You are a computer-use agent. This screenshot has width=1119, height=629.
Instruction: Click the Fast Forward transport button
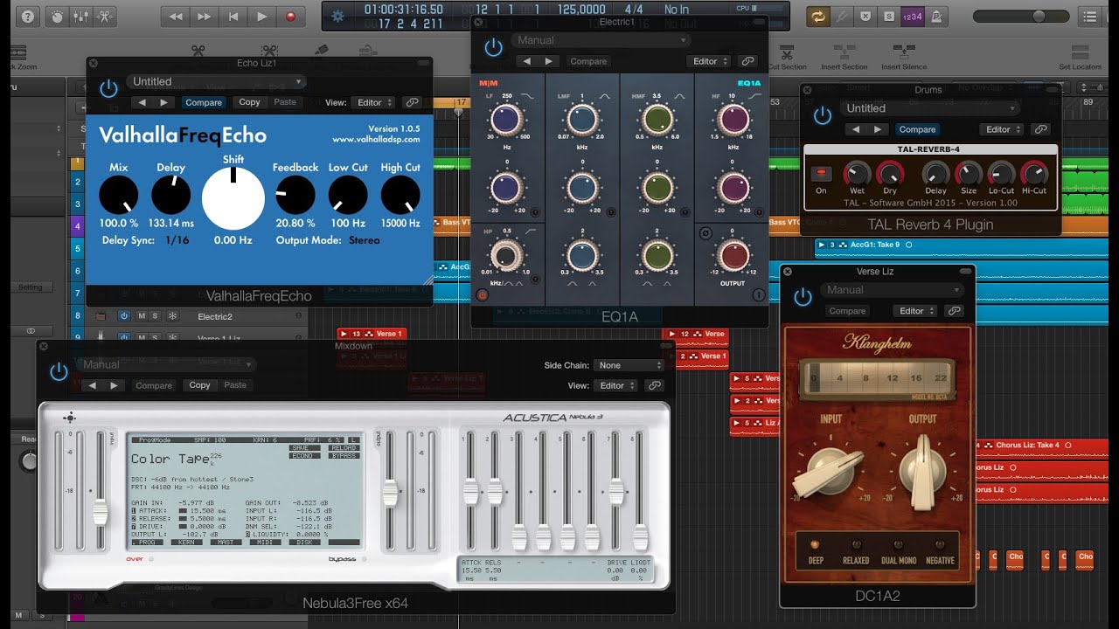[205, 16]
